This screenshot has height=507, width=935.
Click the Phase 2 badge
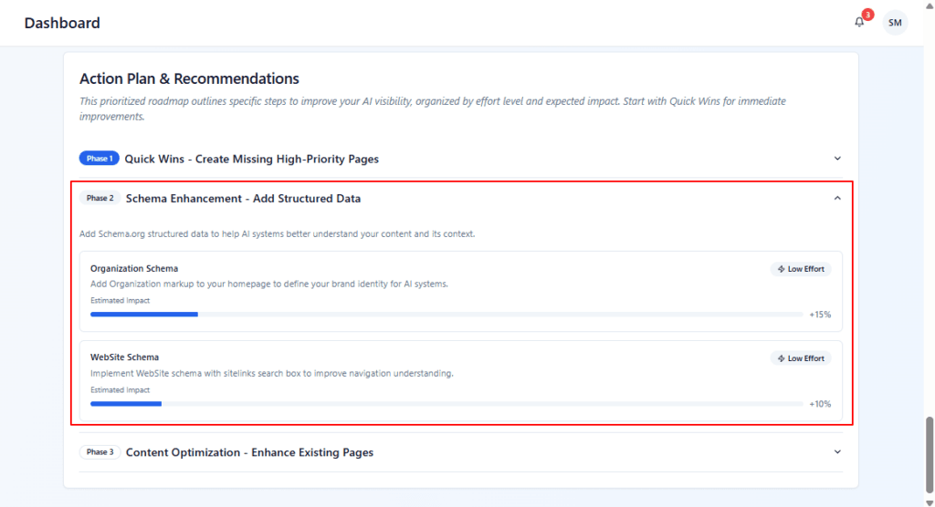click(100, 198)
